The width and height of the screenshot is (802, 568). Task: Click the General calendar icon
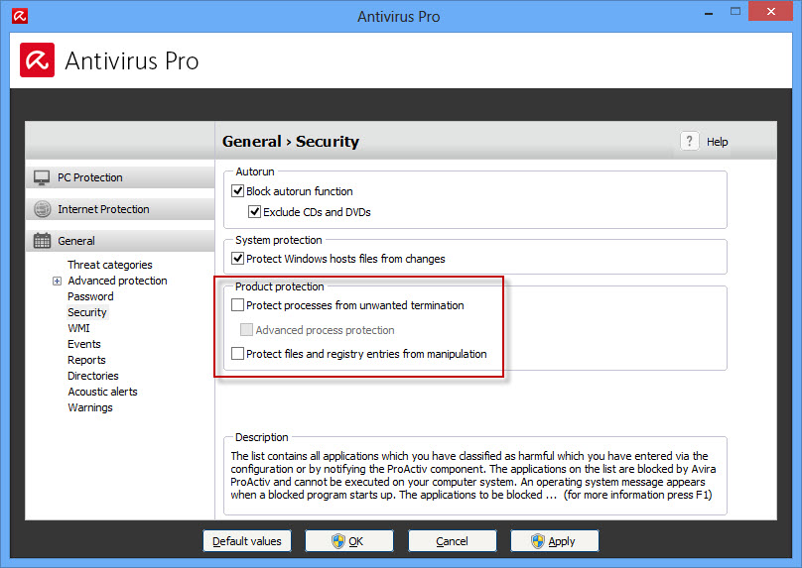click(x=42, y=241)
